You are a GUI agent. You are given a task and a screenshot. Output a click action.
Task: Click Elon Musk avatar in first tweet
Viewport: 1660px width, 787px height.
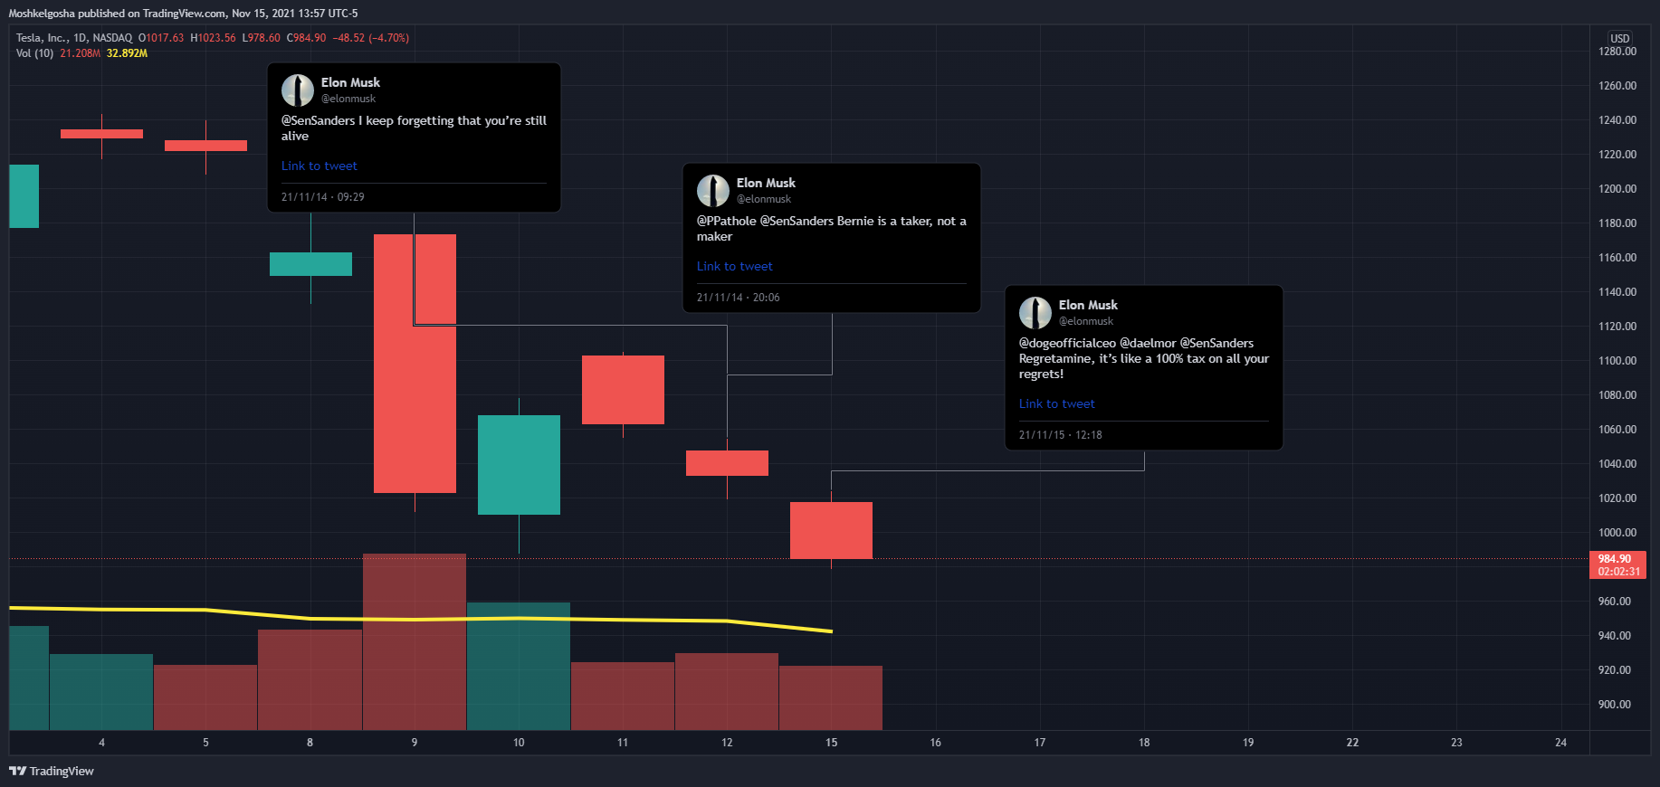[297, 90]
